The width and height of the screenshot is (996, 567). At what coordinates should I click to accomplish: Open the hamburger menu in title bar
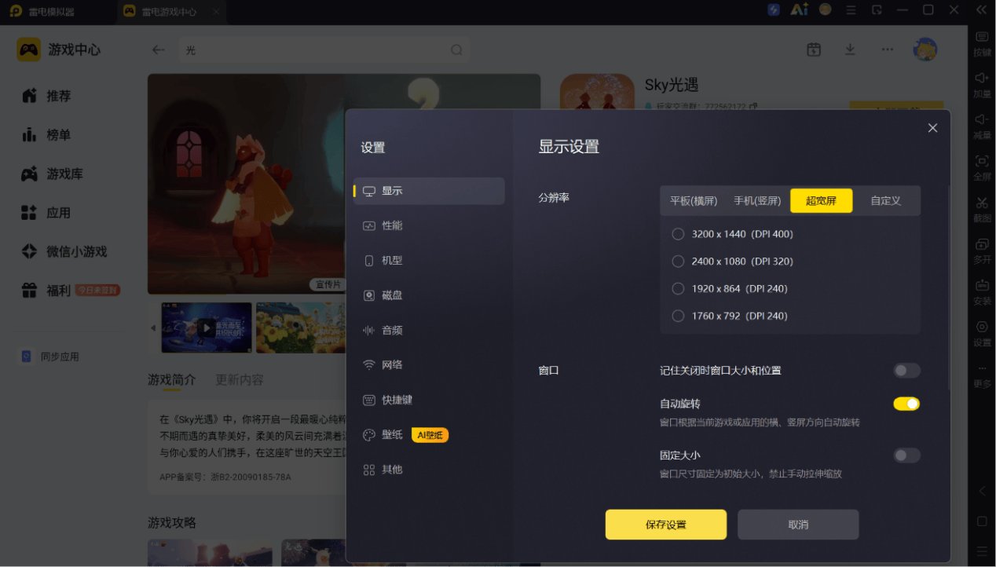851,10
